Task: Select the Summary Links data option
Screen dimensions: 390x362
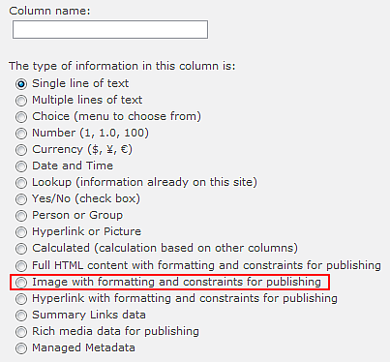Action: pos(21,316)
